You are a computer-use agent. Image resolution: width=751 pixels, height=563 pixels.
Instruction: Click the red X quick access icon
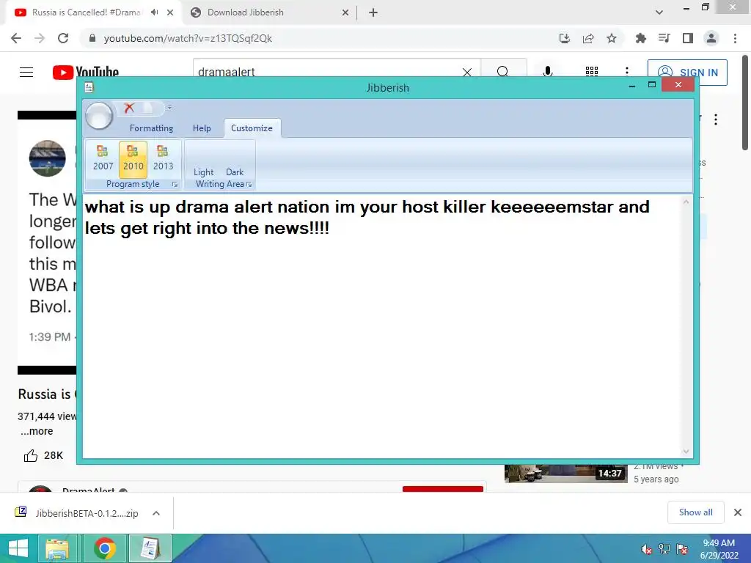[x=129, y=108]
